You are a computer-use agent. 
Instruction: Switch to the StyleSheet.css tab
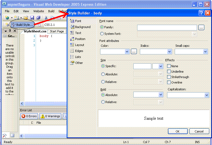[35, 31]
